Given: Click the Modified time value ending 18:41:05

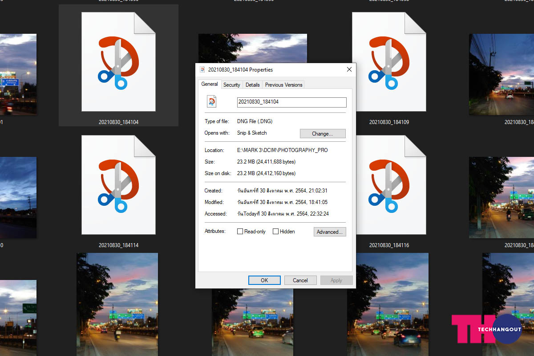Looking at the screenshot, I should point(283,202).
